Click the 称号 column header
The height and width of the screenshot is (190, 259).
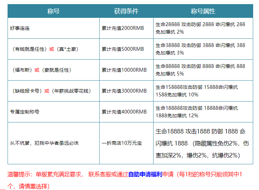pyautogui.click(x=54, y=11)
